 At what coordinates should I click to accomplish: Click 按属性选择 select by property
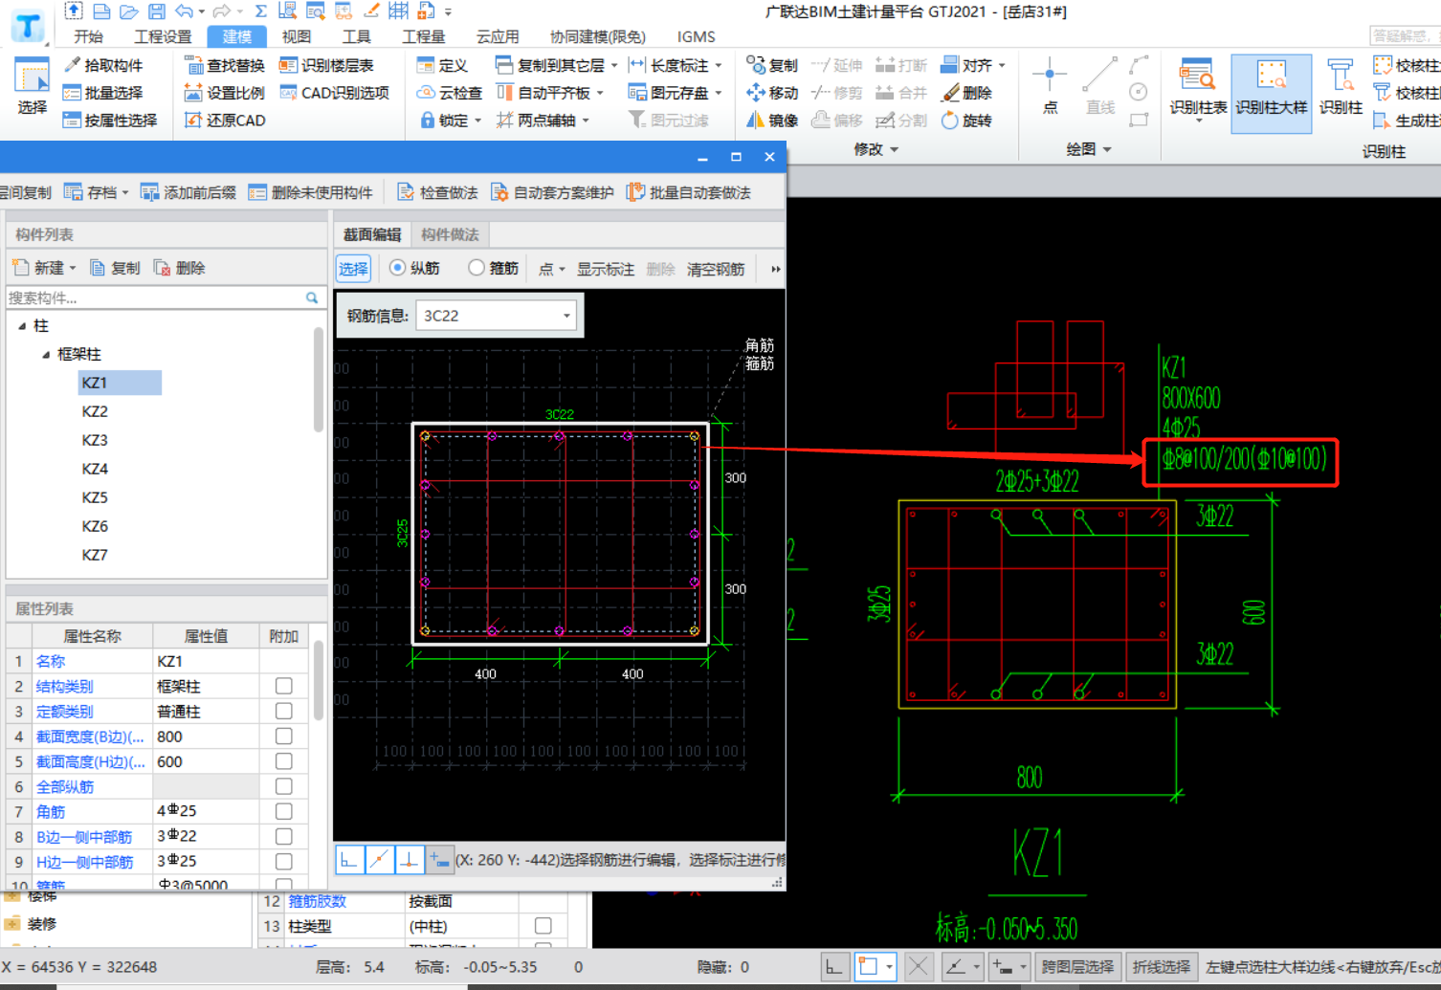(x=110, y=121)
